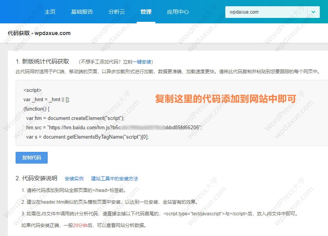Click the code line with getElementsByTagName("script")[0]
Viewport: 328px width, 236px height.
click(87, 137)
